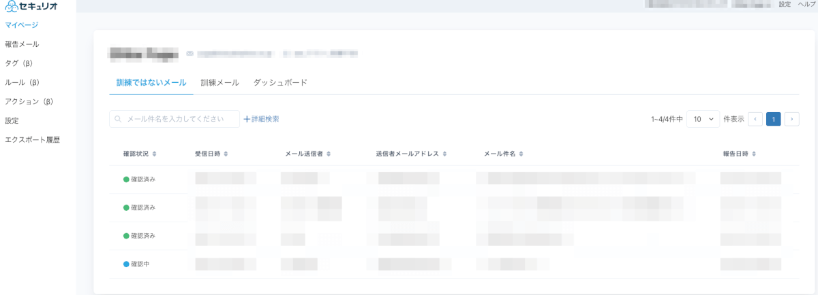Click the envelope icon near user name

coord(190,53)
